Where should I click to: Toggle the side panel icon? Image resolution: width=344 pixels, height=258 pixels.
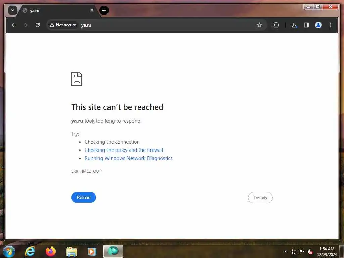click(x=306, y=25)
